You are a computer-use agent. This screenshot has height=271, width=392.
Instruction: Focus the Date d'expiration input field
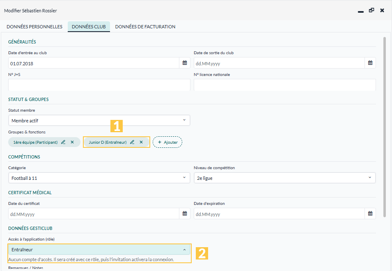coord(279,214)
